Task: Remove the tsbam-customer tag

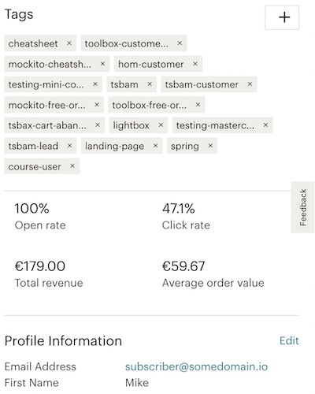Action: click(x=250, y=84)
